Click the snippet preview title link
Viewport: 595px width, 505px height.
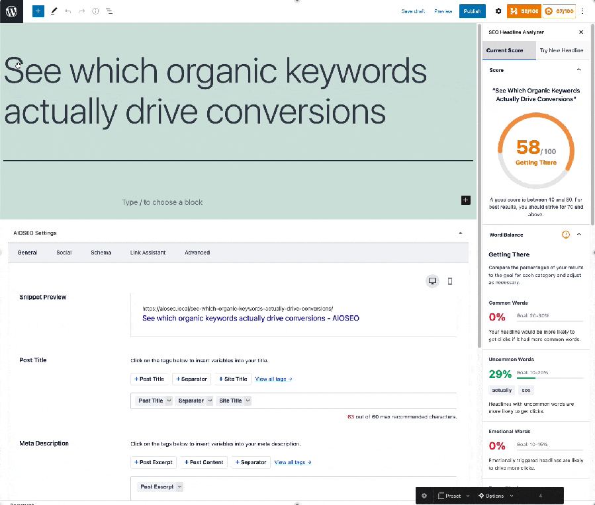tap(250, 318)
